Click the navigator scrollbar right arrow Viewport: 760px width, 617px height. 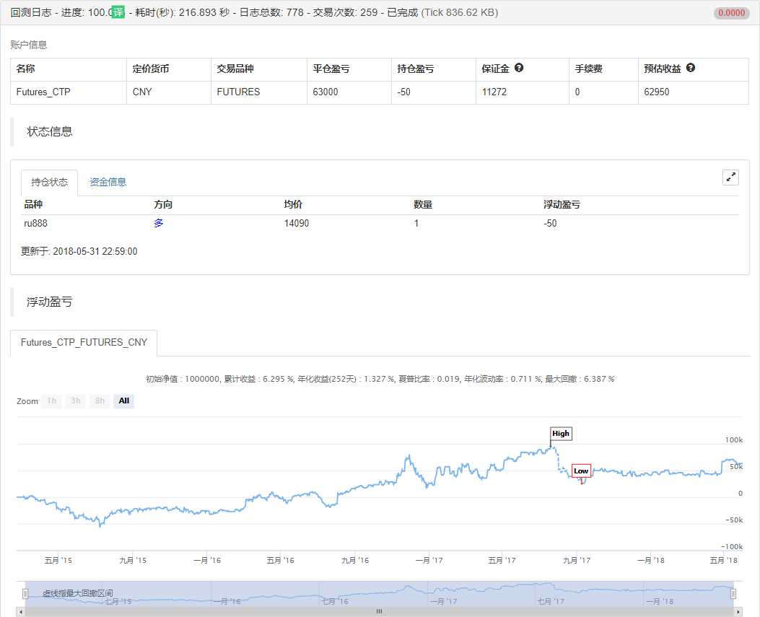(x=738, y=612)
